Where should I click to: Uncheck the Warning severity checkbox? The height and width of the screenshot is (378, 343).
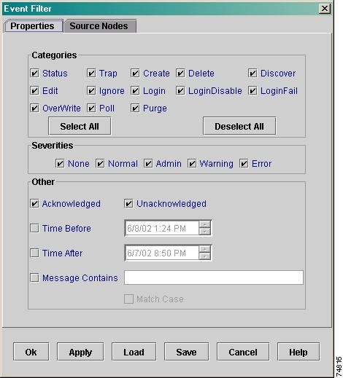coord(192,164)
